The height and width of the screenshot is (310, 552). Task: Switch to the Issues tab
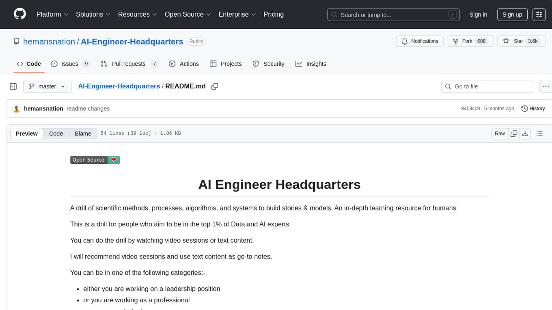point(70,64)
